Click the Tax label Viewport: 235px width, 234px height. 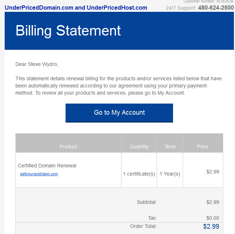(152, 218)
